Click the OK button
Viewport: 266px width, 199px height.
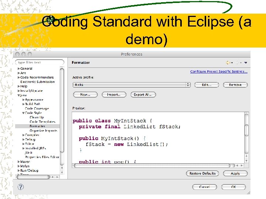pyautogui.click(x=233, y=187)
